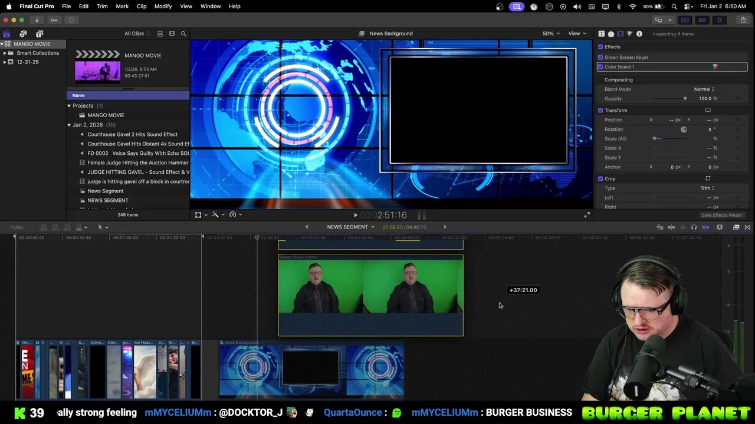This screenshot has height=424, width=755.
Task: Play the viewer video
Action: [x=355, y=216]
